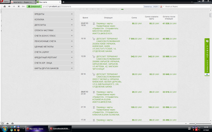Click cart icon of Киев Институтская deposit
Image resolution: width=212 pixels, height=132 pixels.
(x=94, y=39)
